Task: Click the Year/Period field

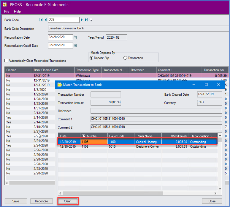Action: (116, 37)
